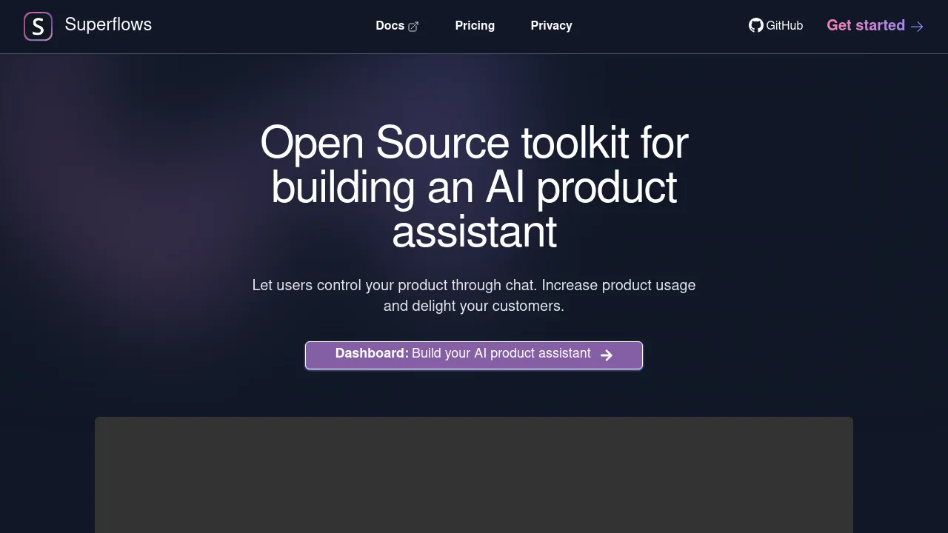Click the GitHub octocat icon
The height and width of the screenshot is (533, 948).
pyautogui.click(x=755, y=25)
